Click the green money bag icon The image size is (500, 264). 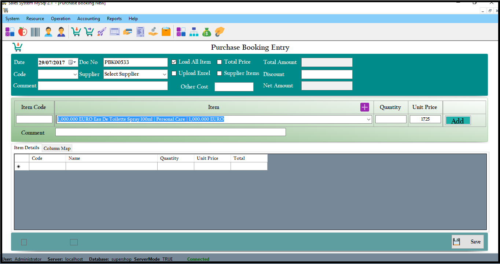pyautogui.click(x=207, y=32)
